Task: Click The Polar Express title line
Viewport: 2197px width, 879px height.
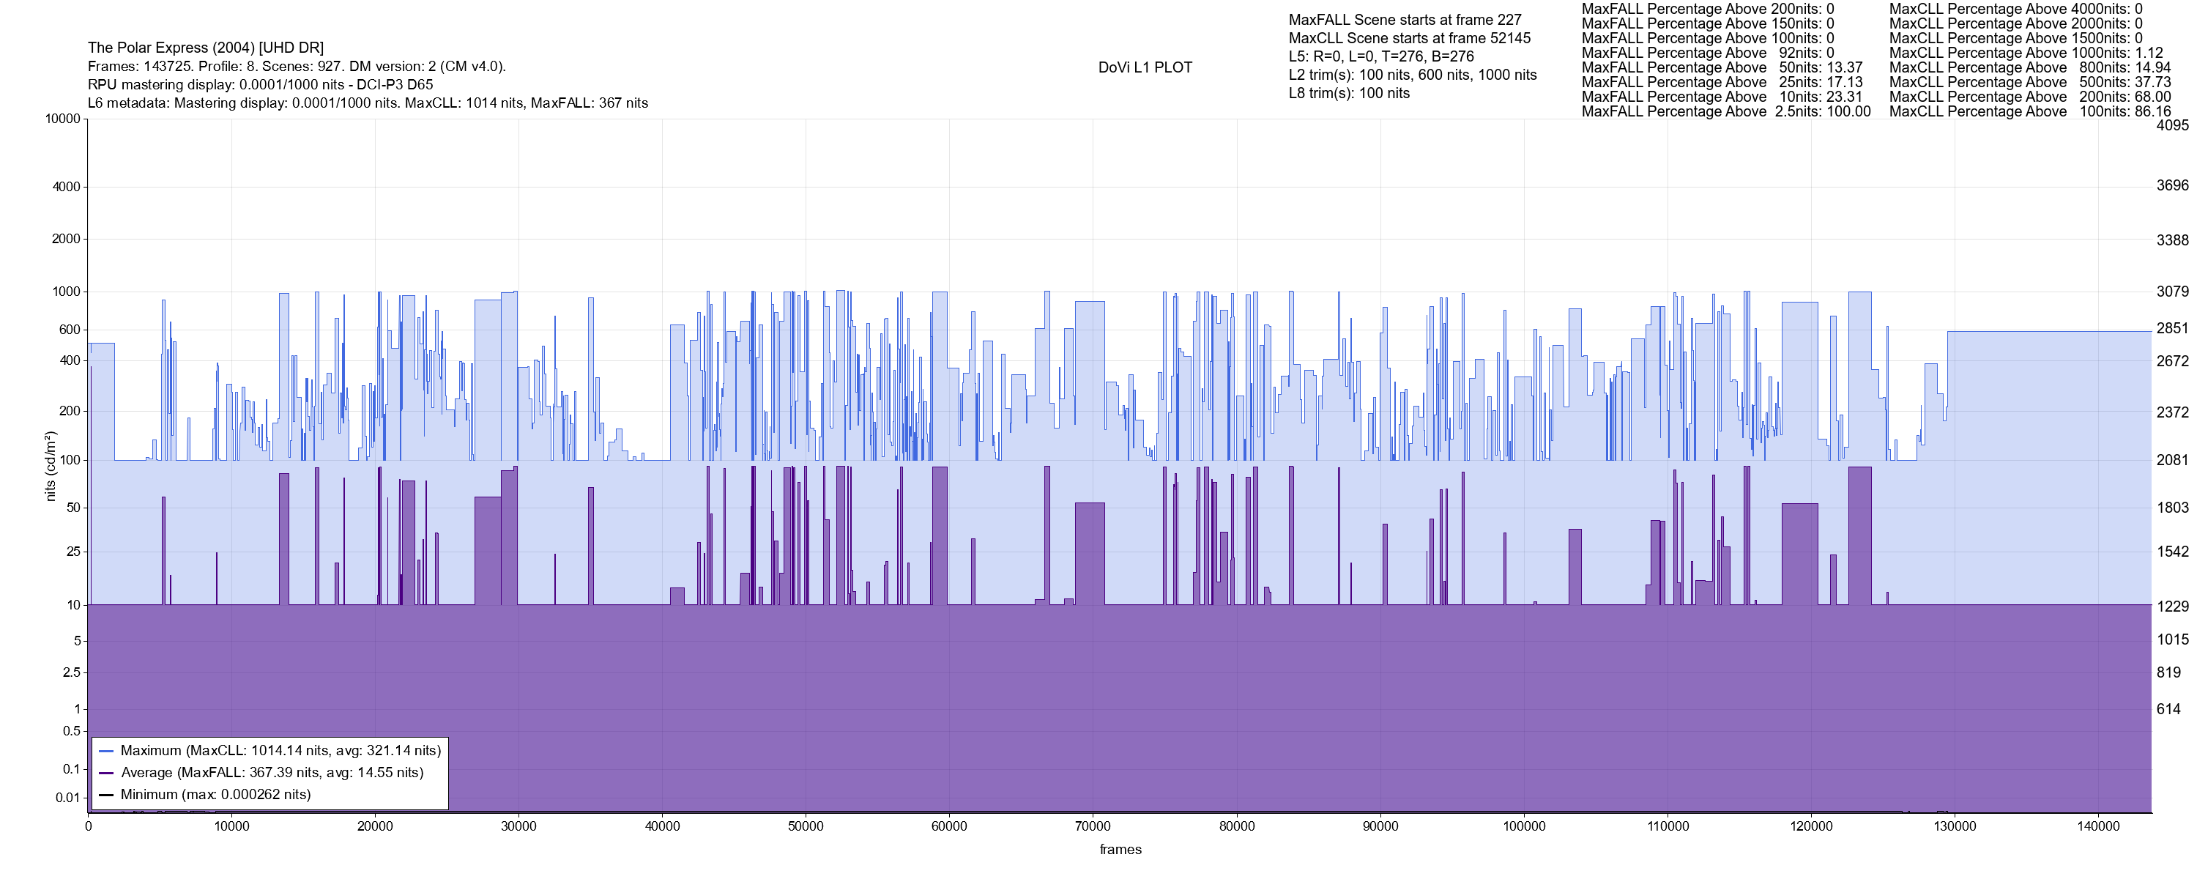Action: 206,48
